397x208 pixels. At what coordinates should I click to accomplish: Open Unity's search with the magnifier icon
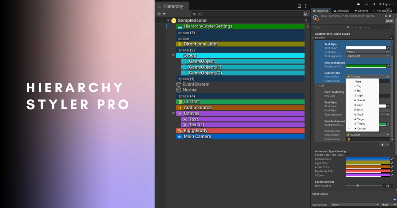click(374, 4)
